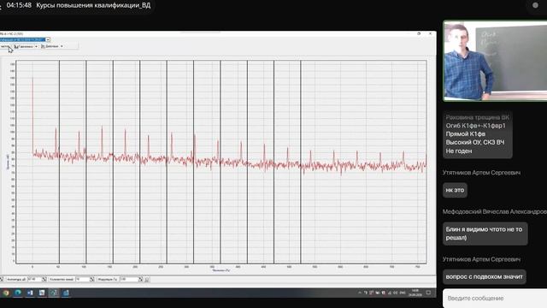Click the line count value field
This screenshot has width=547, height=308.
tap(83, 280)
